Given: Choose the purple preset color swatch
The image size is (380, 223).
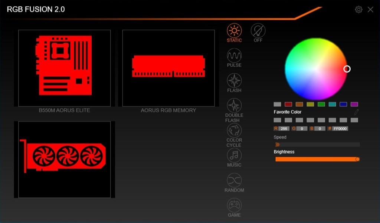Looking at the screenshot, I should tap(354, 104).
